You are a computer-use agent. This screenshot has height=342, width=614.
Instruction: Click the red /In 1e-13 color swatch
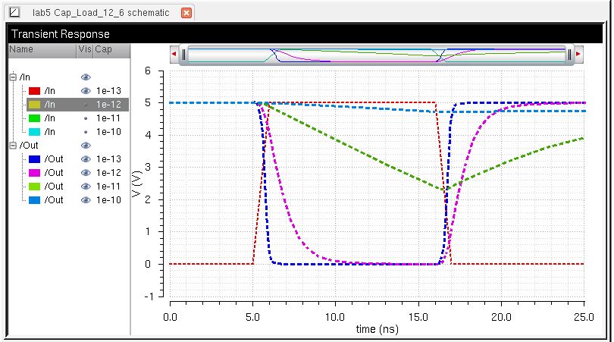pos(34,90)
